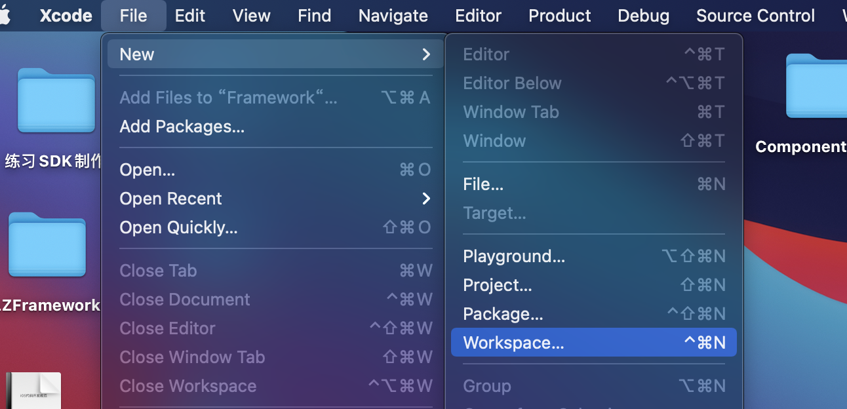Image resolution: width=847 pixels, height=409 pixels.
Task: Create a new Workspace...
Action: (x=594, y=343)
